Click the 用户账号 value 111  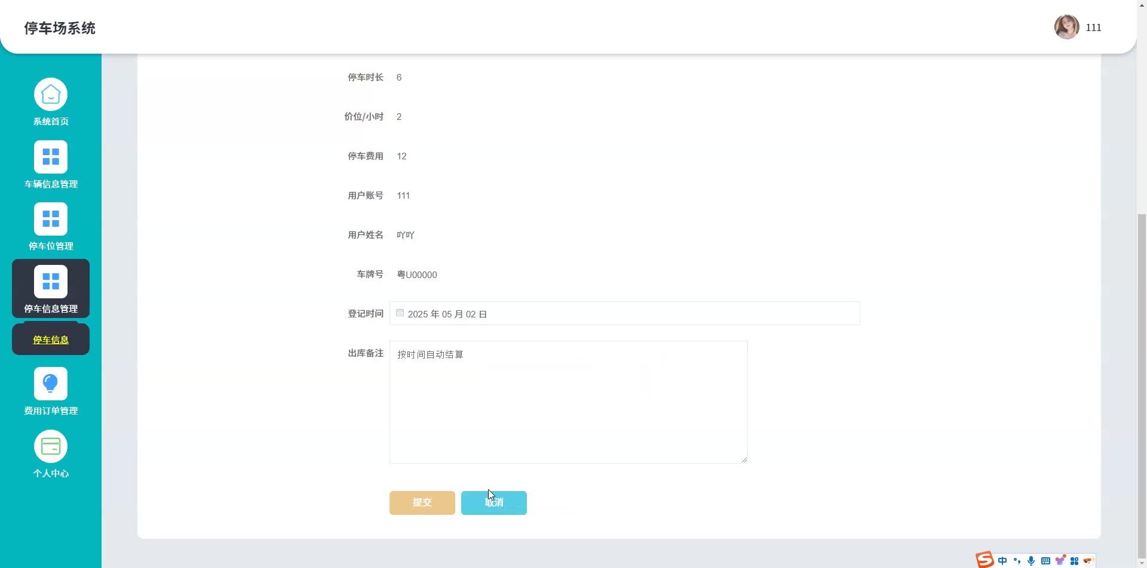[403, 196]
